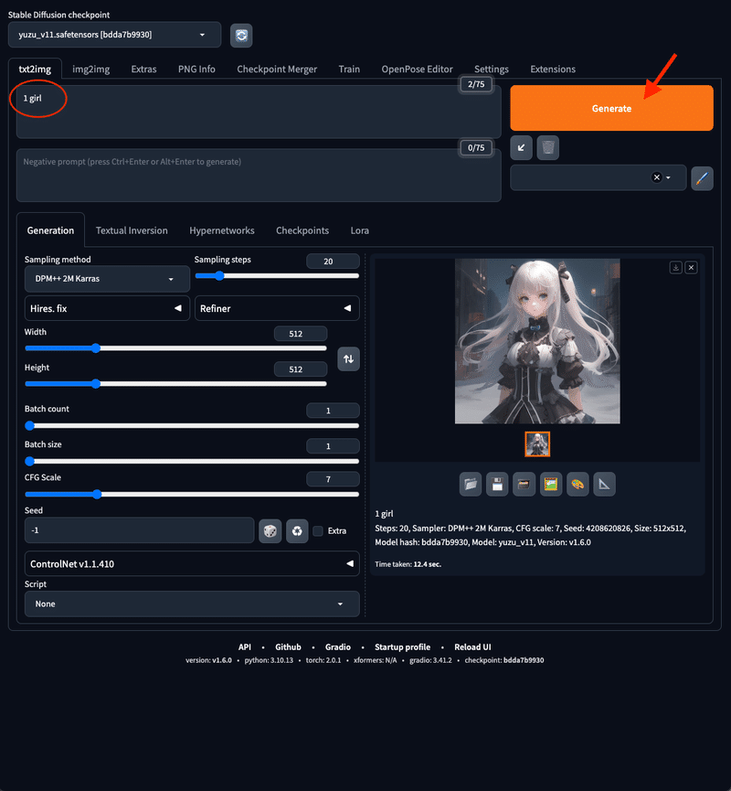Screen dimensions: 731x791
Task: Open the Checkpoints sub-tab
Action: (302, 230)
